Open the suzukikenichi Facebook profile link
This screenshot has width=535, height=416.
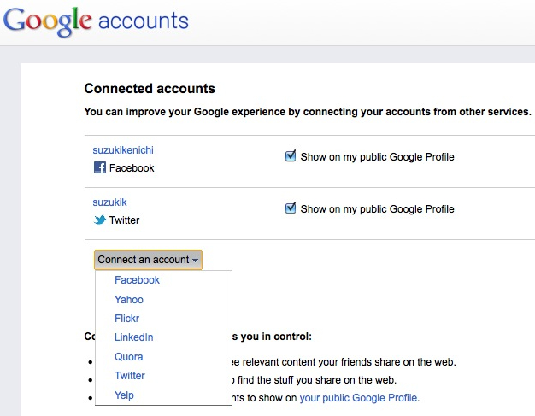tap(123, 150)
